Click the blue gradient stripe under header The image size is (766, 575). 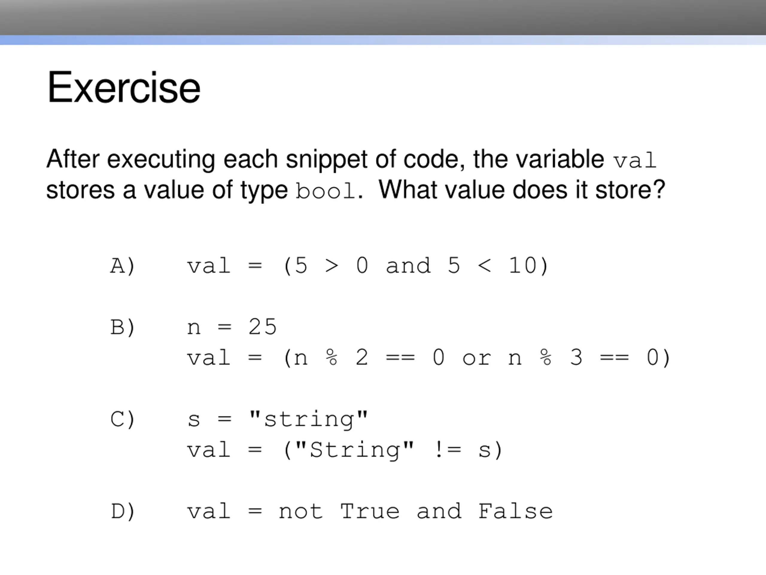(x=383, y=40)
